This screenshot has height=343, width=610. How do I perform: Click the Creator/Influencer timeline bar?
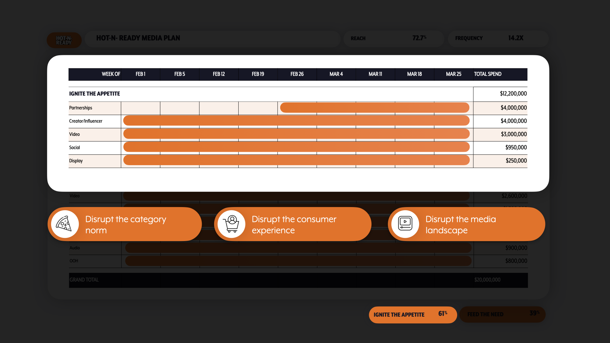click(x=296, y=121)
